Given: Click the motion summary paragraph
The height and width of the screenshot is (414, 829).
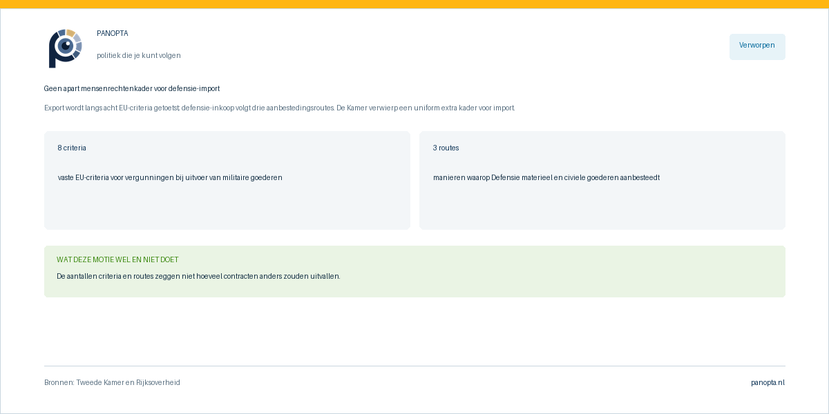Looking at the screenshot, I should coord(280,108).
